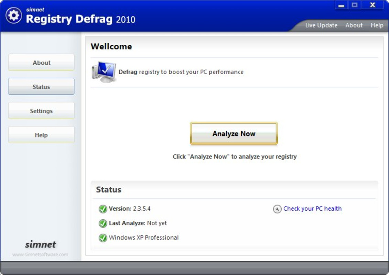Start registry analysis with Analyze Now
The image size is (389, 275).
pos(234,133)
